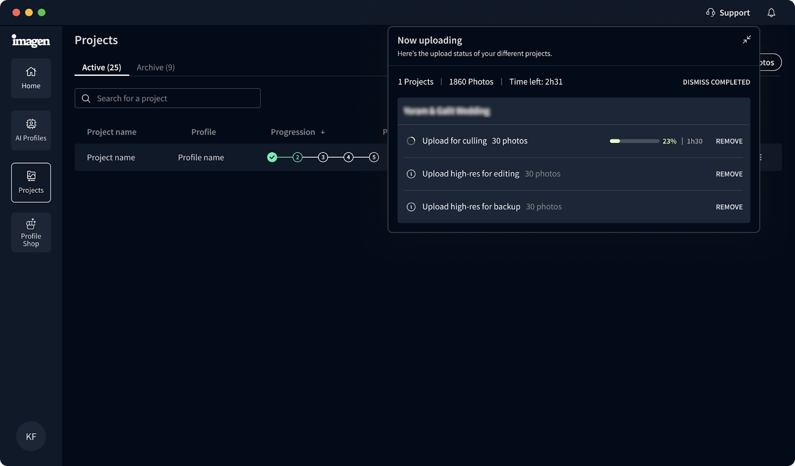Select progression step 5 circle
This screenshot has height=466, width=795.
coord(374,157)
